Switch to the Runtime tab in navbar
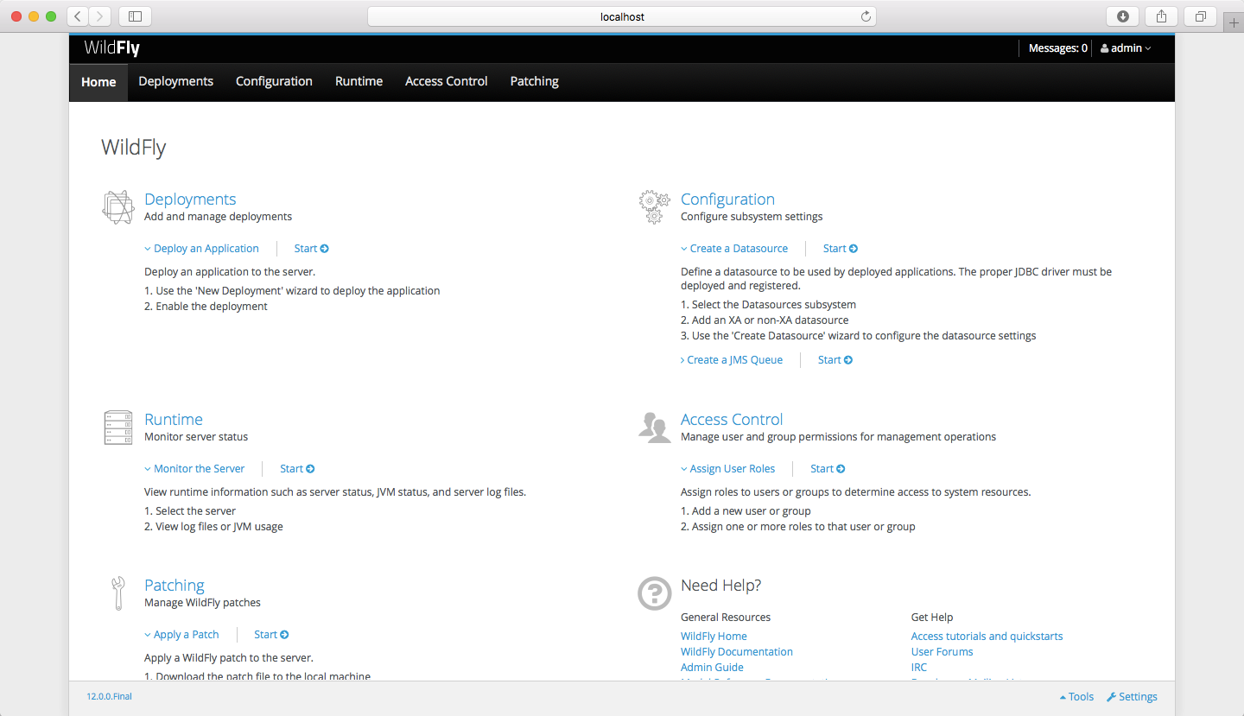1244x716 pixels. click(x=359, y=82)
